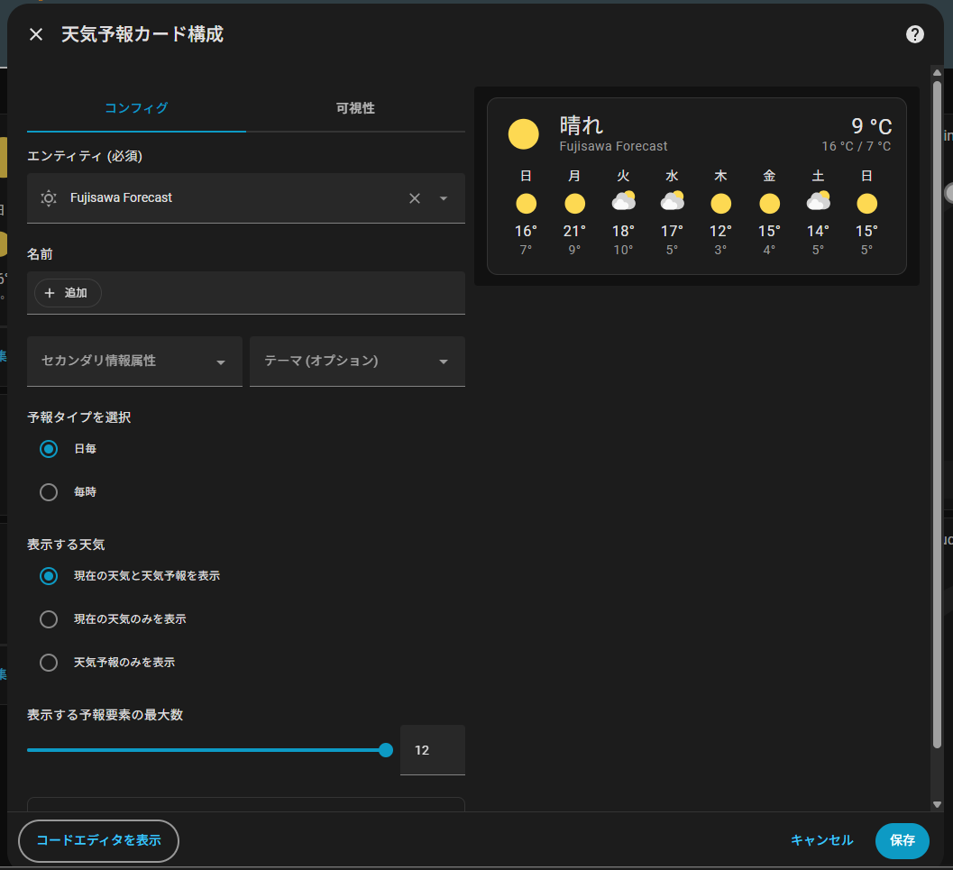Click first 日 sunny forecast icon

(x=526, y=204)
